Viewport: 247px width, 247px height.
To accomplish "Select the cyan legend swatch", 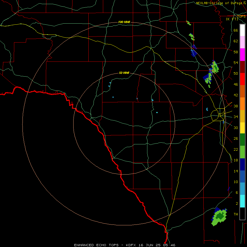I will pyautogui.click(x=242, y=201).
